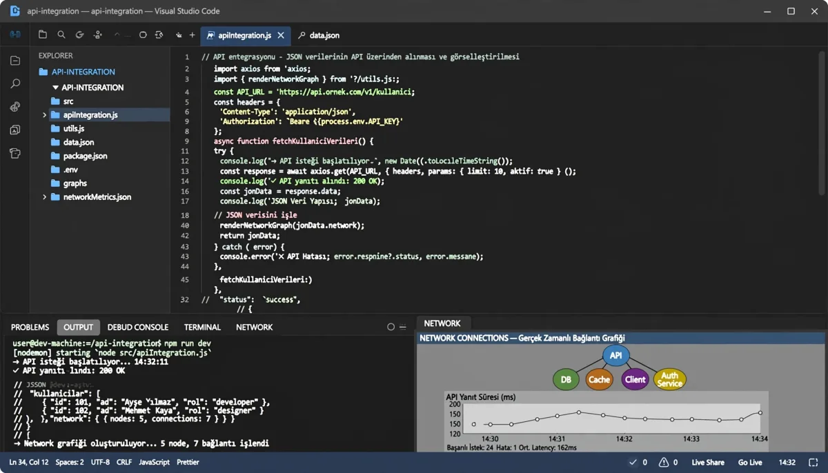
Task: Select the OUTPUT panel tab
Action: click(x=78, y=327)
